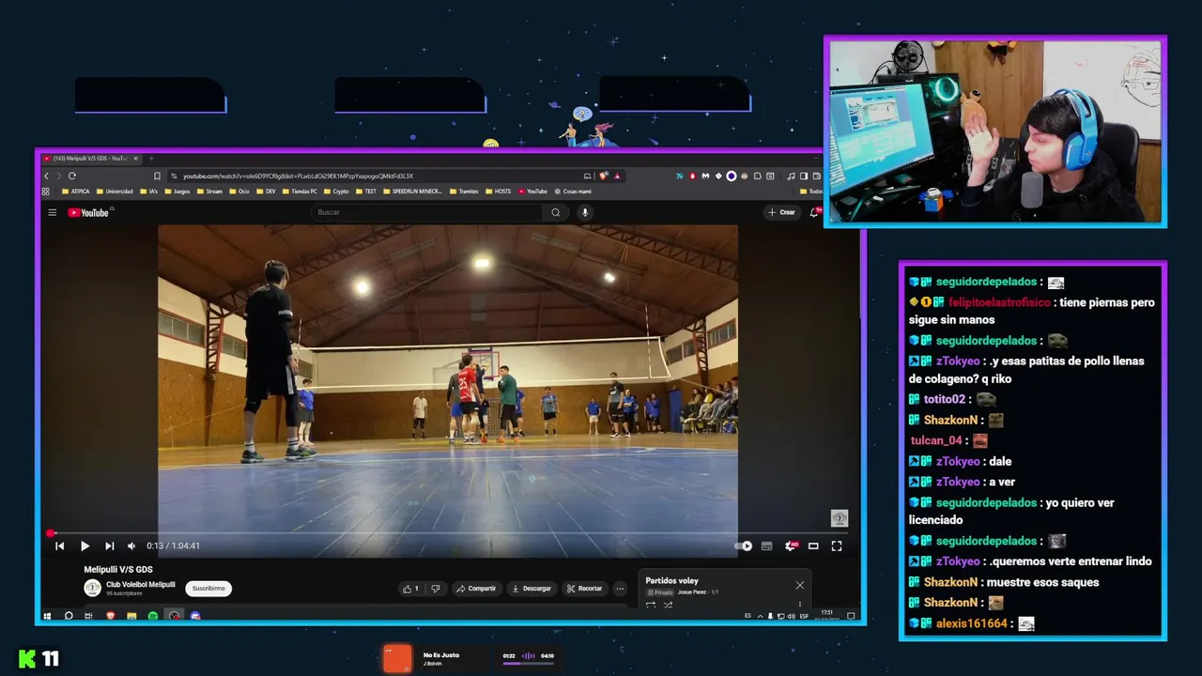The height and width of the screenshot is (676, 1202).
Task: Open the Stream bookmarks folder
Action: click(x=209, y=192)
